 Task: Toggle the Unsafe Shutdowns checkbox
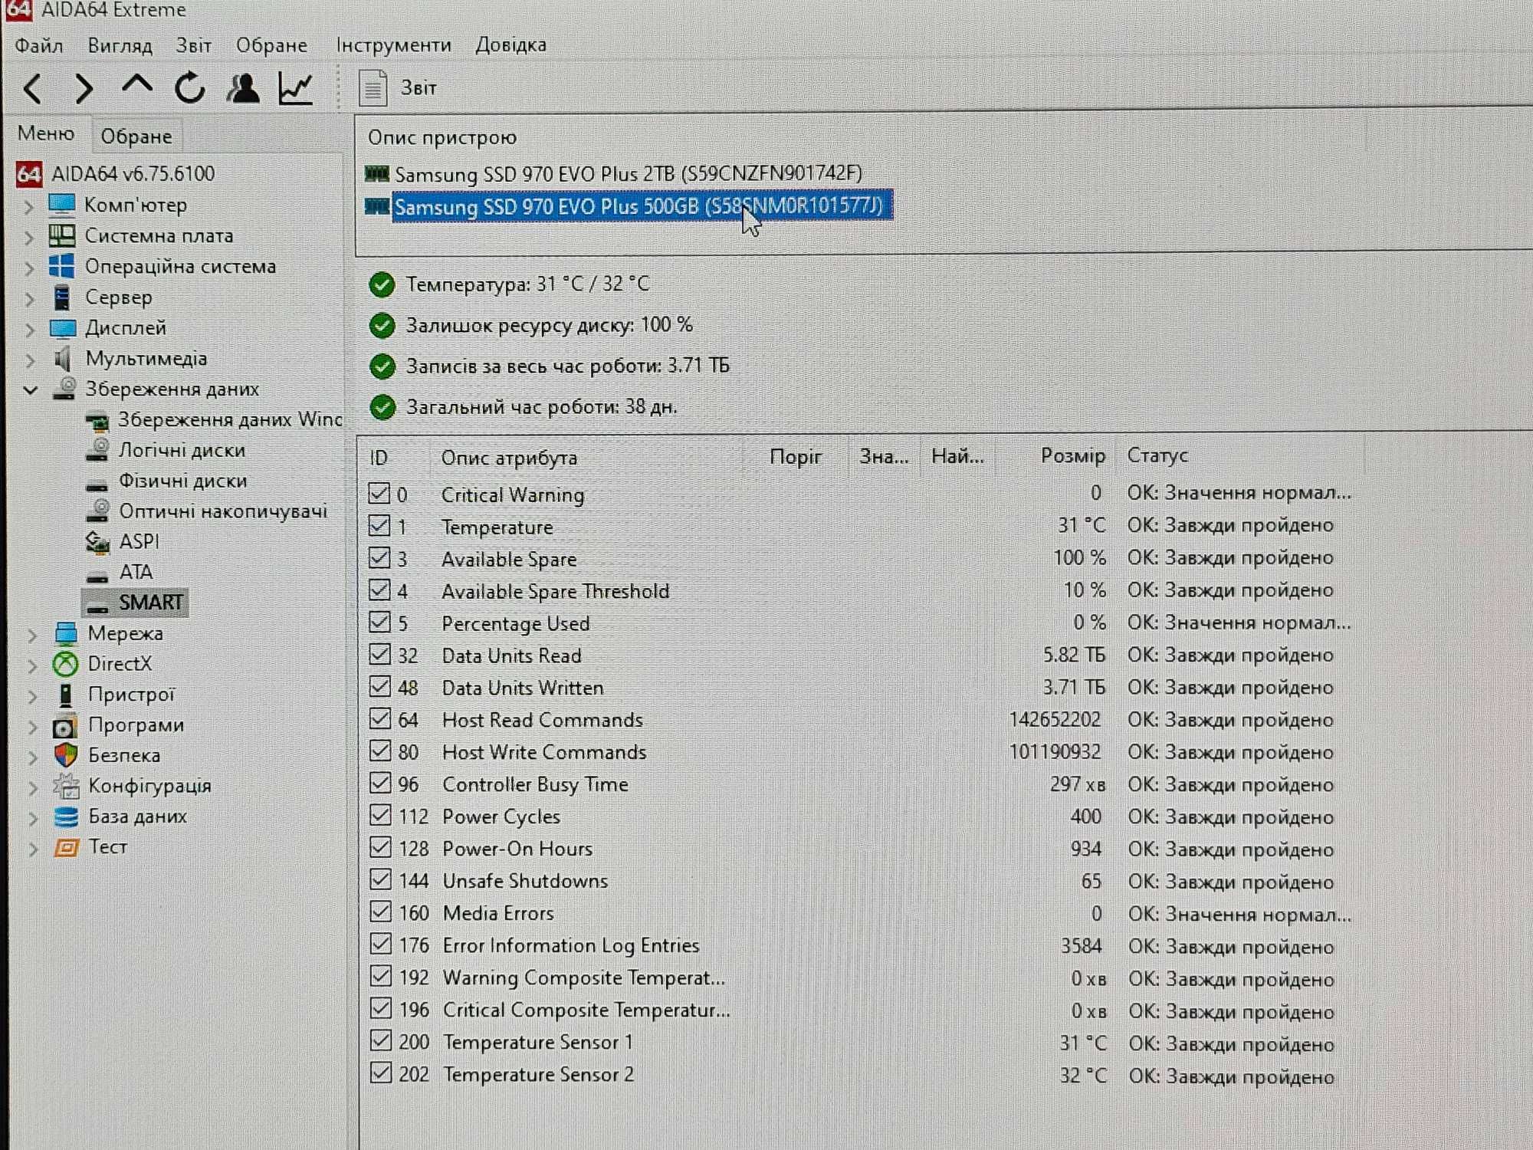380,879
